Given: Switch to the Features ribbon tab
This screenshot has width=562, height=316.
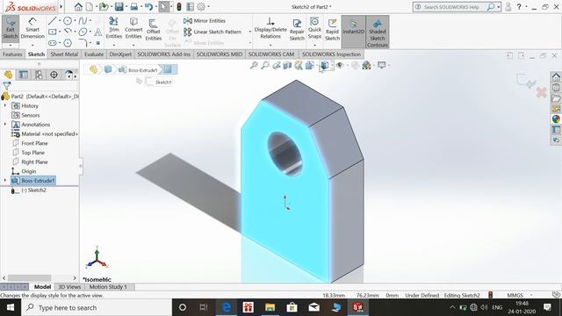Looking at the screenshot, I should coord(12,54).
